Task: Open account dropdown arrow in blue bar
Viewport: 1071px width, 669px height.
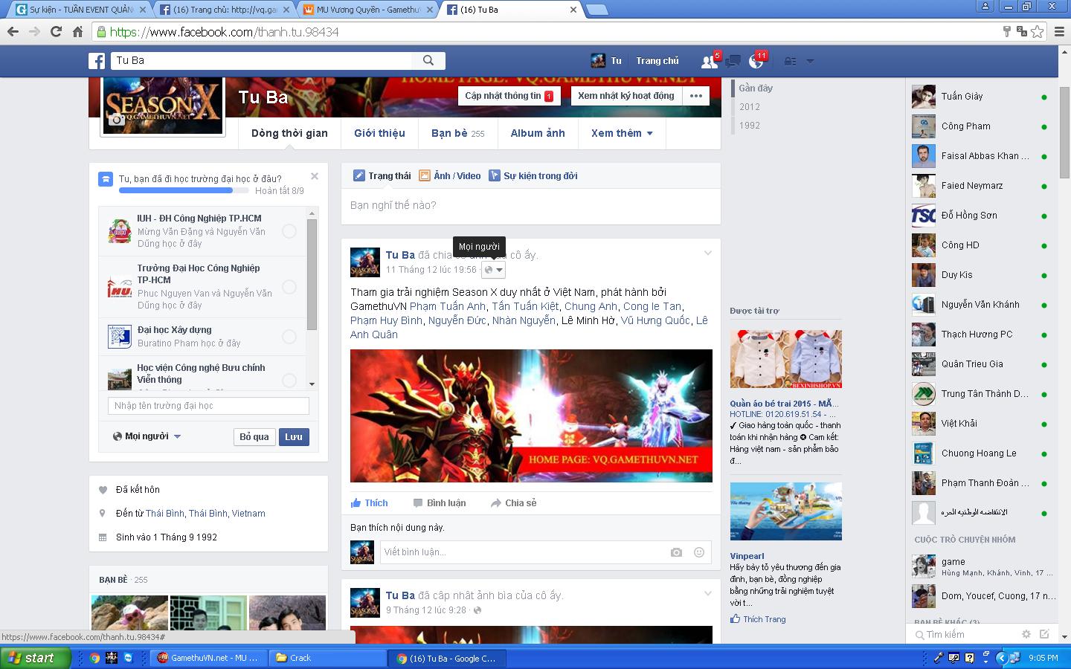Action: pyautogui.click(x=811, y=62)
